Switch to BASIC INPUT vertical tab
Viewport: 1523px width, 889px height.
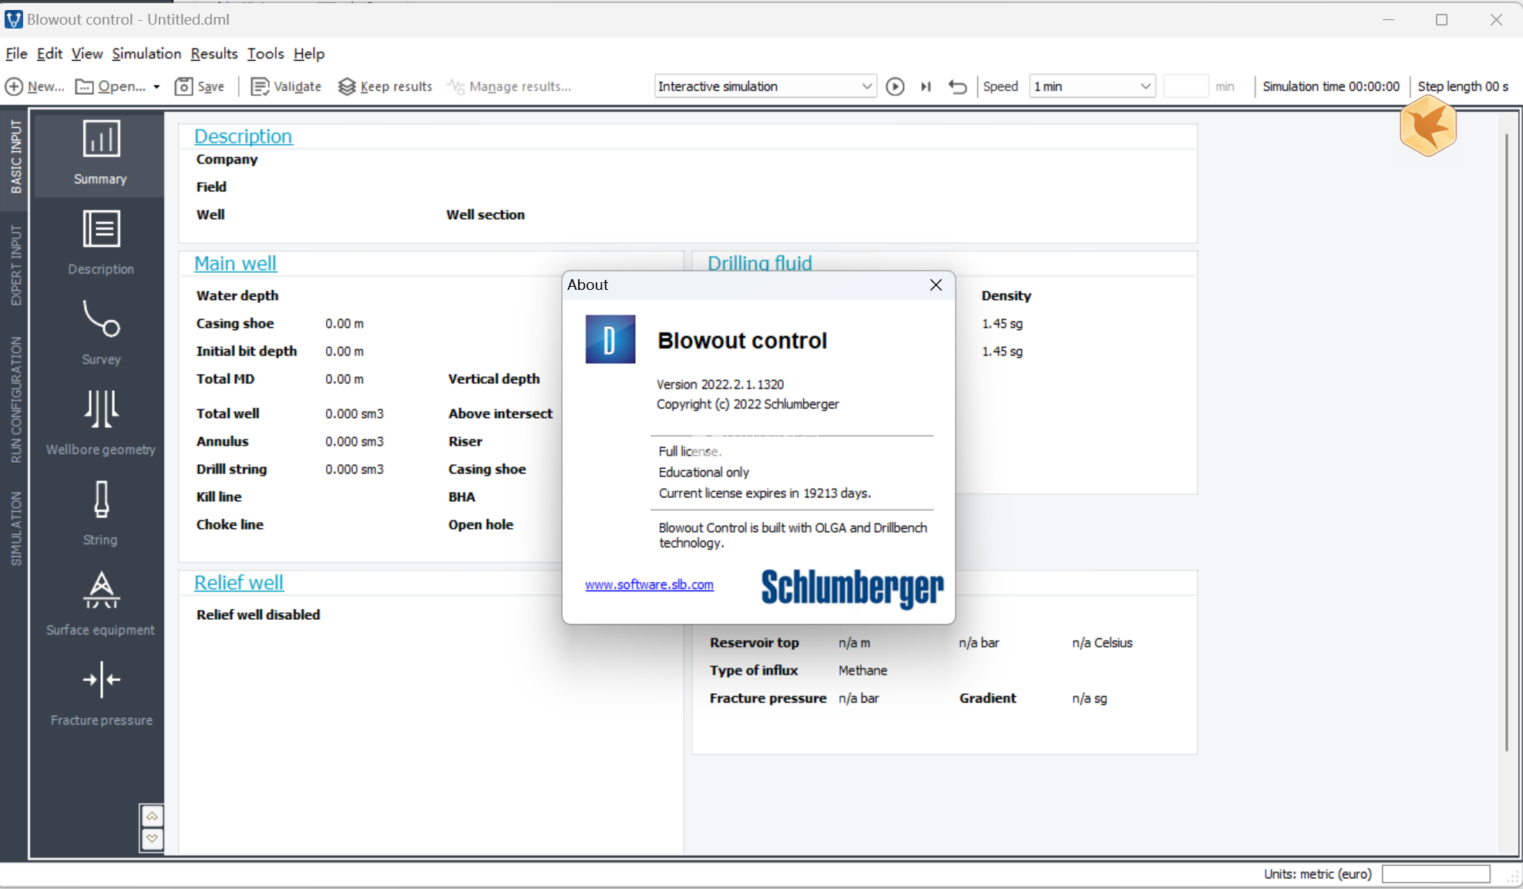pyautogui.click(x=15, y=157)
